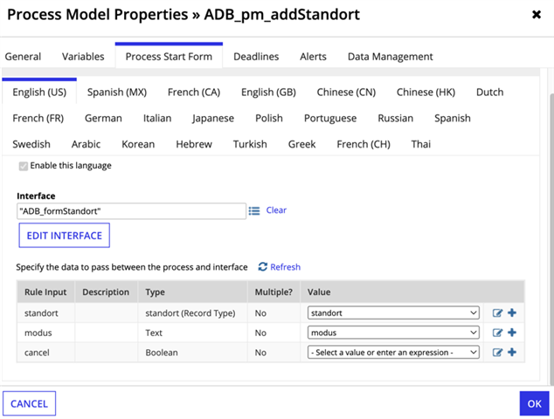Edit expression for modus row
Viewport: 554px width, 419px height.
[x=497, y=333]
